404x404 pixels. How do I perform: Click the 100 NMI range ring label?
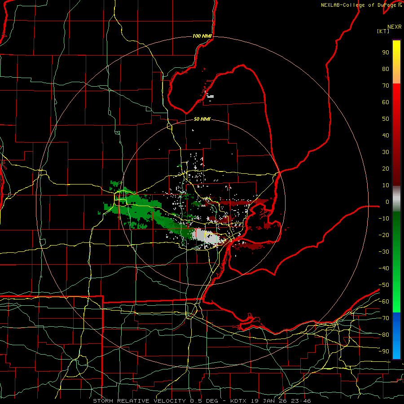pyautogui.click(x=202, y=36)
